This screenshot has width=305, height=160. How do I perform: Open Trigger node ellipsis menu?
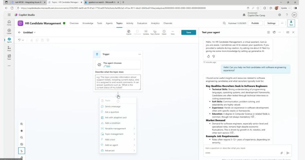click(139, 54)
